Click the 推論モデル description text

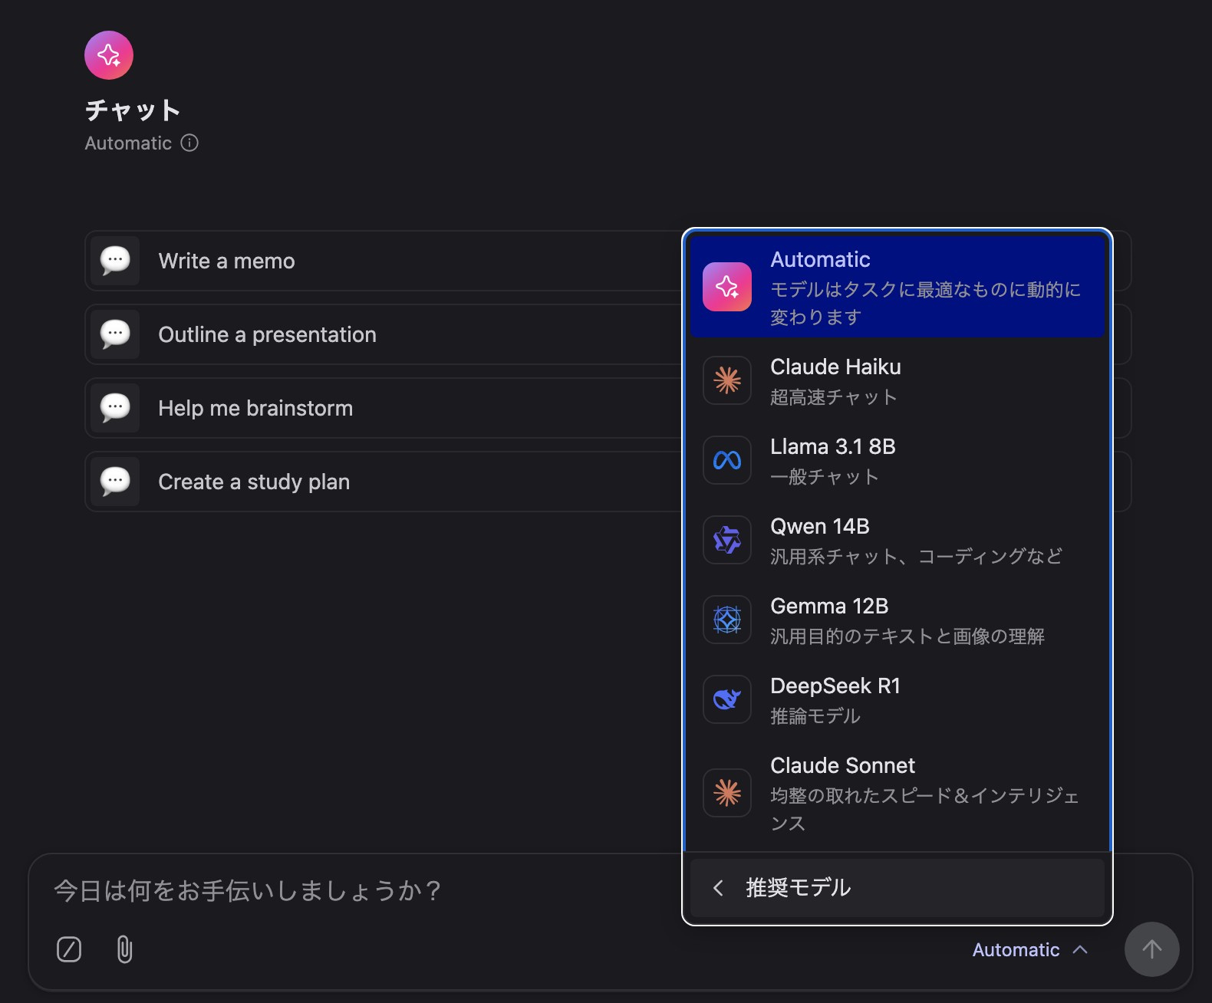tap(815, 716)
